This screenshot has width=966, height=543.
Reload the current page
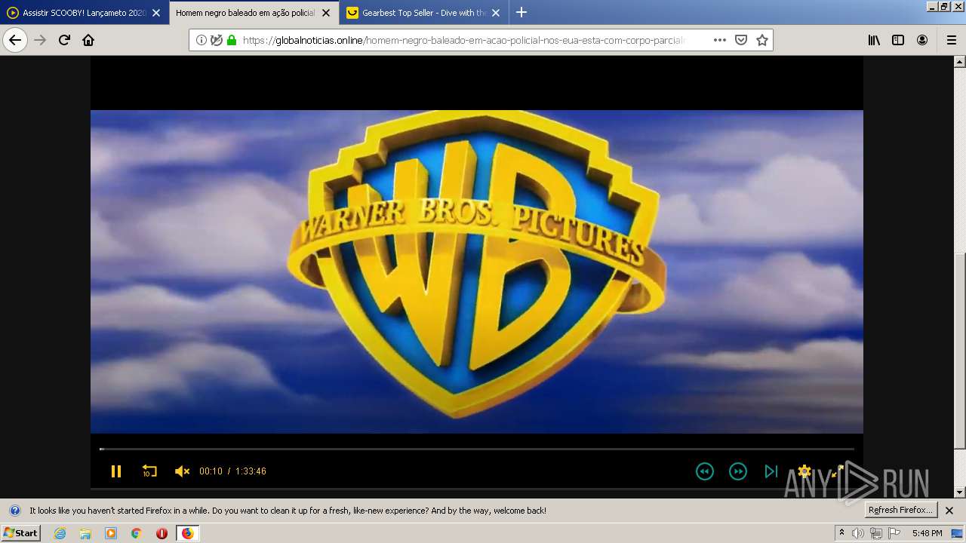[x=64, y=40]
